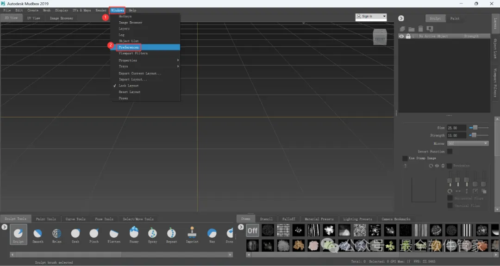Click the Mudbox application logo icon

(x=3, y=4)
